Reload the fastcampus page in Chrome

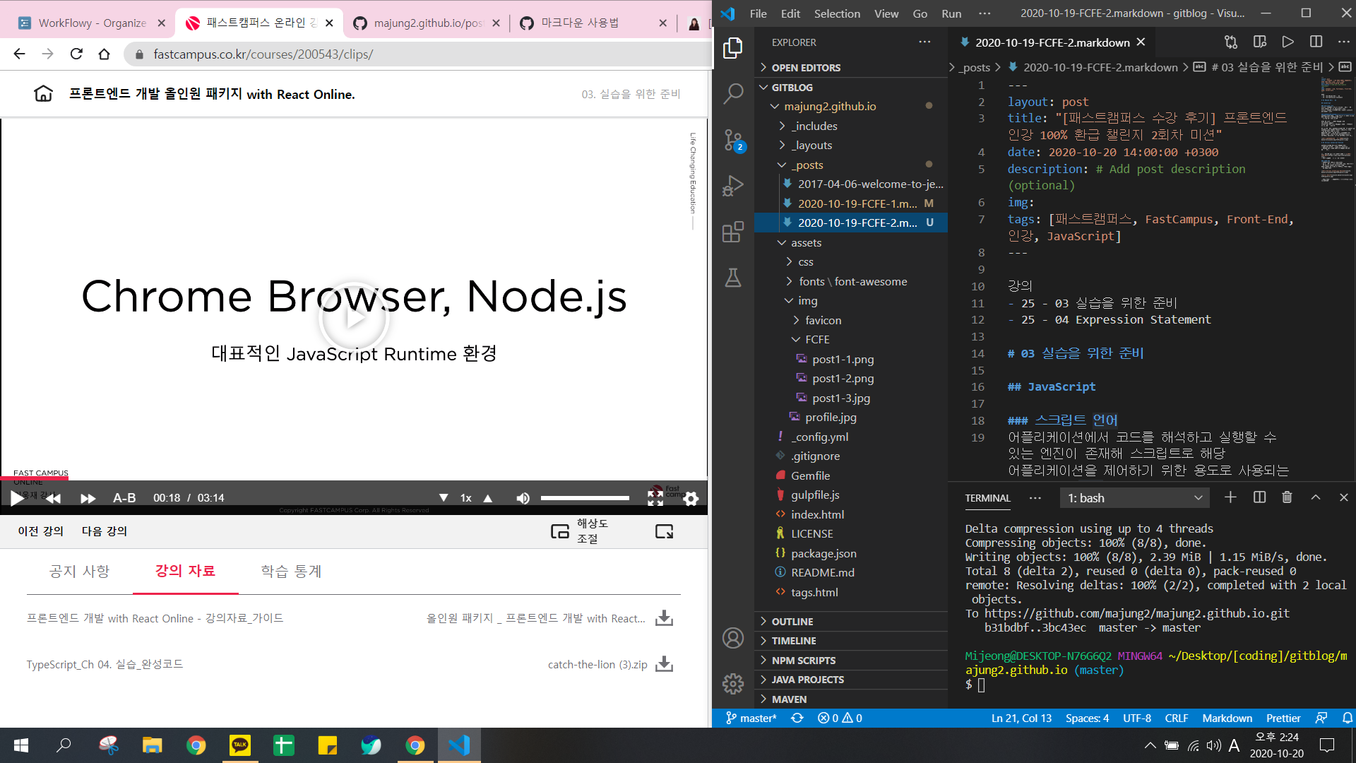tap(76, 54)
